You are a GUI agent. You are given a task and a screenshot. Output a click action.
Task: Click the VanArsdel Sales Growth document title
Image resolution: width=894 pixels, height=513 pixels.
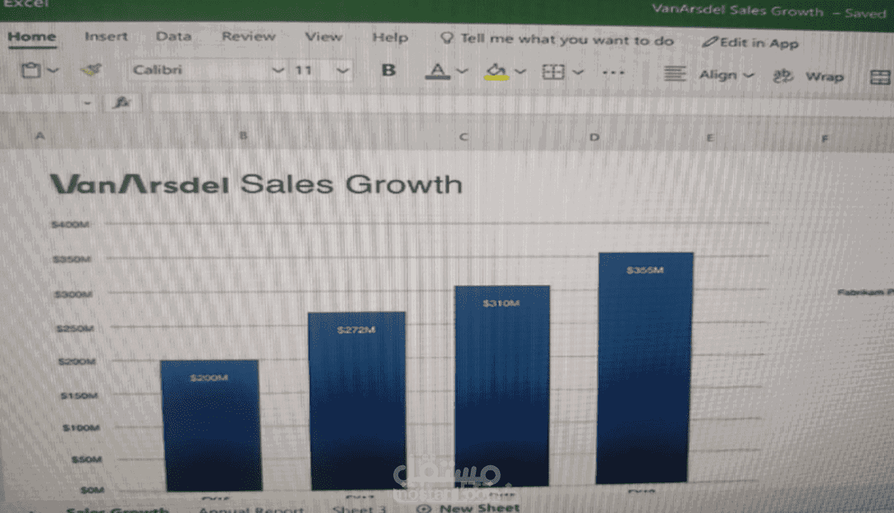point(737,11)
